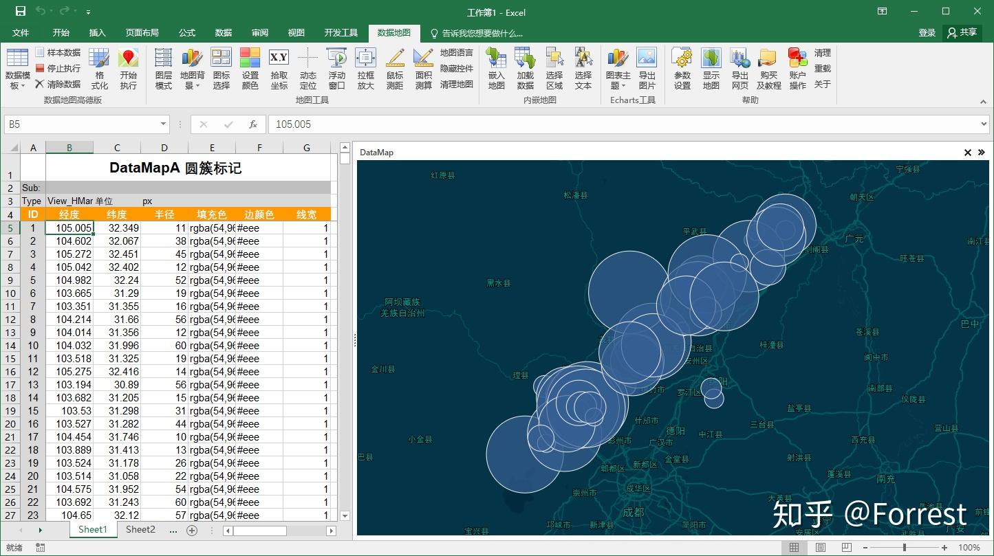Switch to page break preview in status bar
The width and height of the screenshot is (994, 556).
tap(846, 548)
